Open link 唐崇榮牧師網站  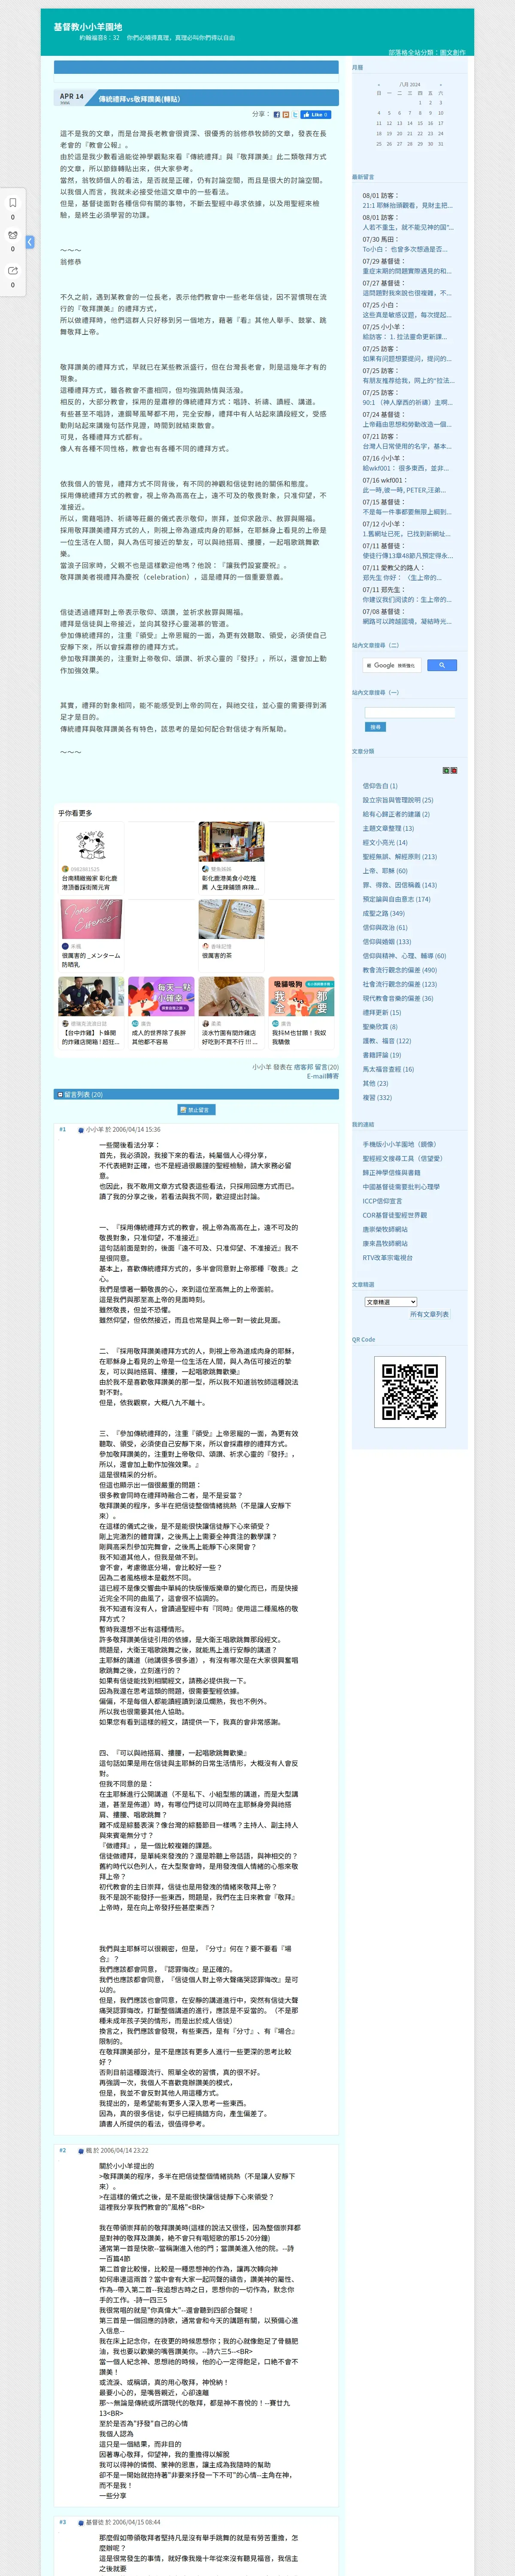pos(385,1229)
